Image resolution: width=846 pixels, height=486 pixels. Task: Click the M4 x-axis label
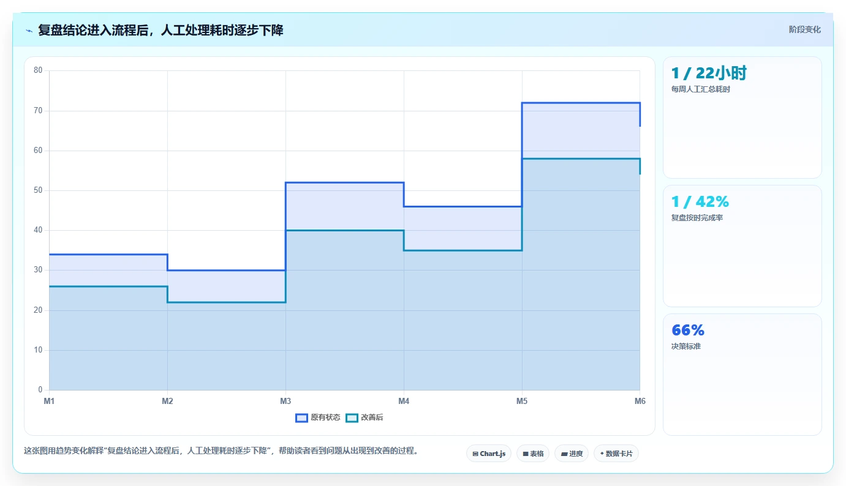pyautogui.click(x=404, y=401)
